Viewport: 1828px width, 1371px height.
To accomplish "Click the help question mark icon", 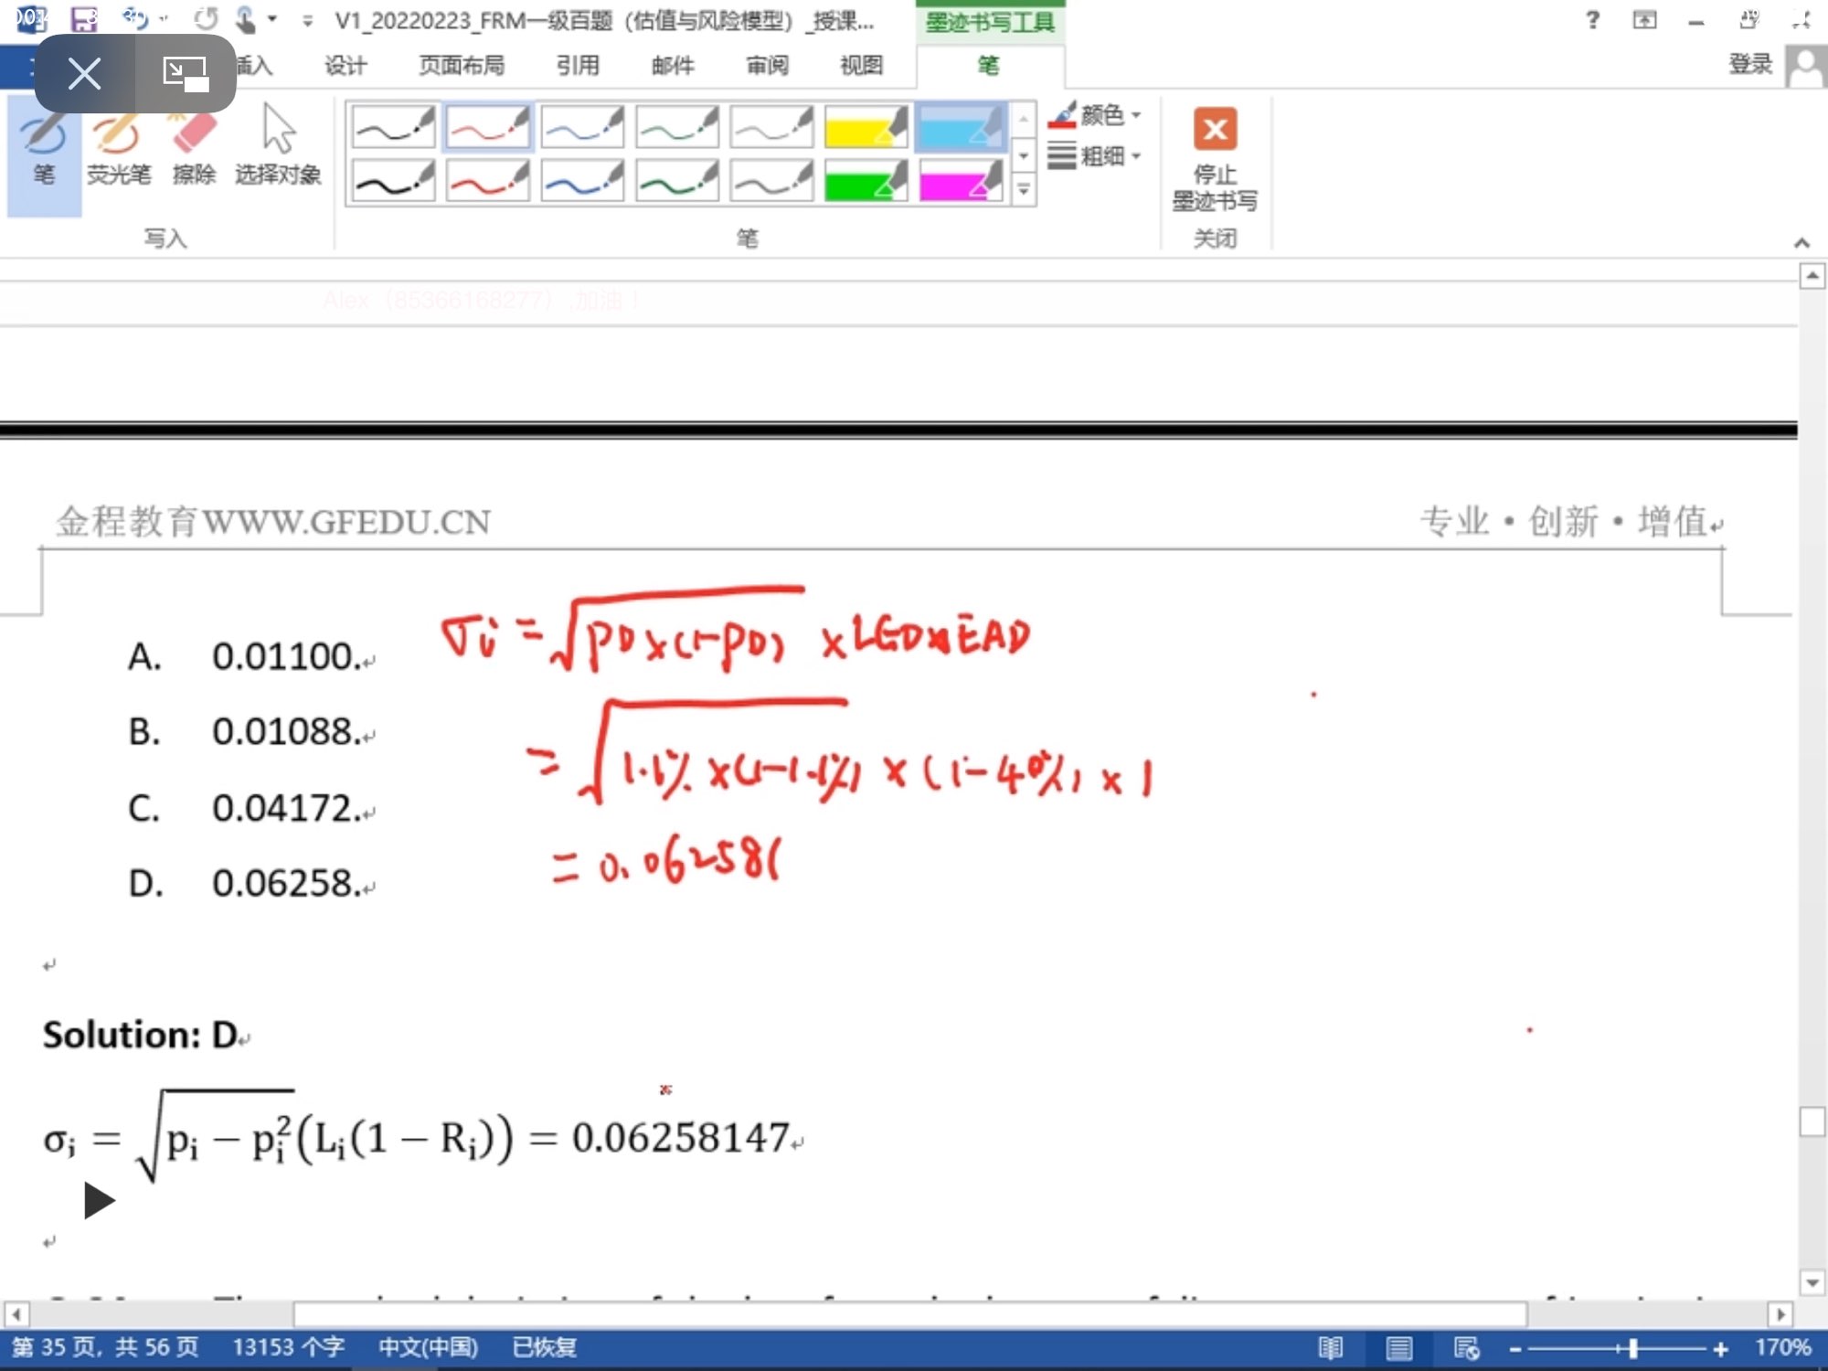I will [1592, 20].
